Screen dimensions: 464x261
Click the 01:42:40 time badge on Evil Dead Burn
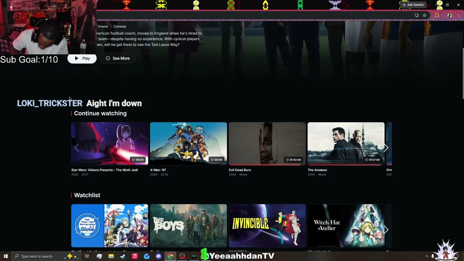pos(293,160)
